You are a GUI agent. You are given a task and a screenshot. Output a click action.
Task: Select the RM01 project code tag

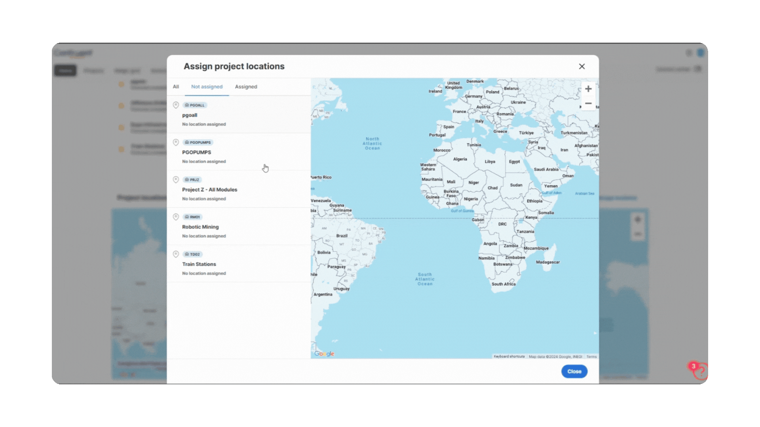coord(193,217)
